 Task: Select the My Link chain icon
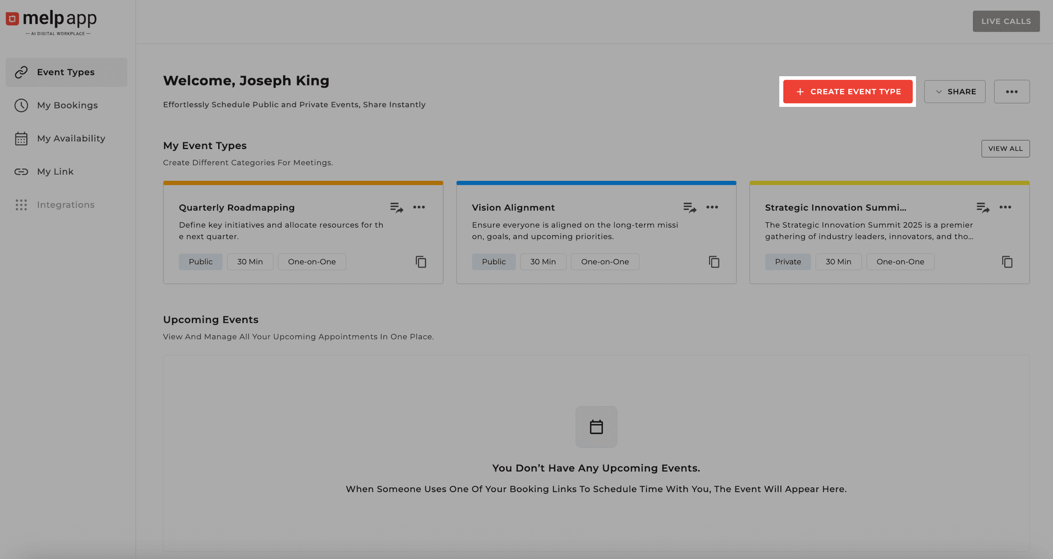pyautogui.click(x=21, y=172)
